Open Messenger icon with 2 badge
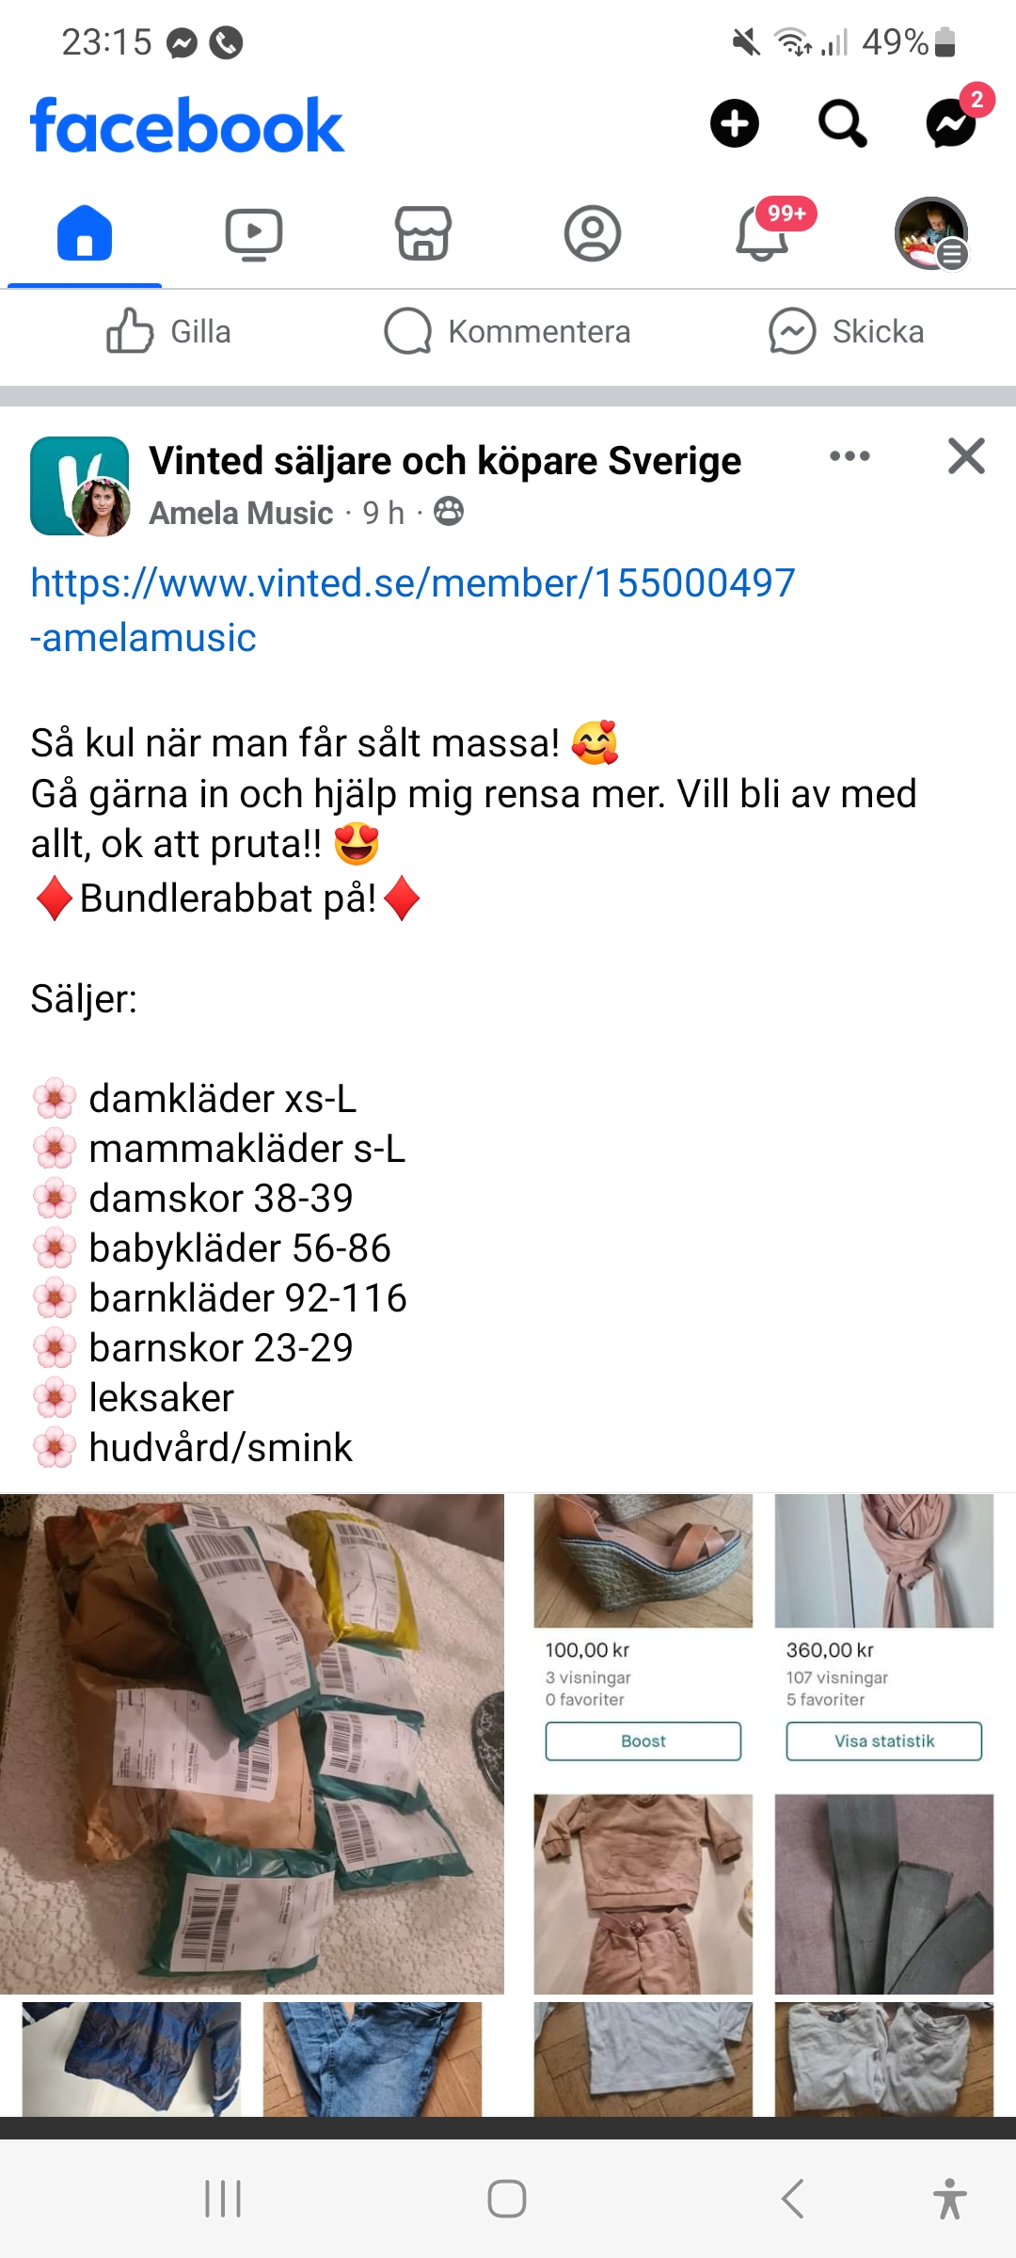 [951, 123]
